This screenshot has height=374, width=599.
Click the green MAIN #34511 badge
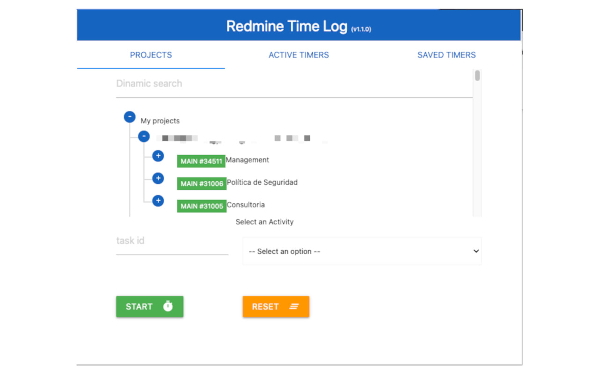click(201, 161)
